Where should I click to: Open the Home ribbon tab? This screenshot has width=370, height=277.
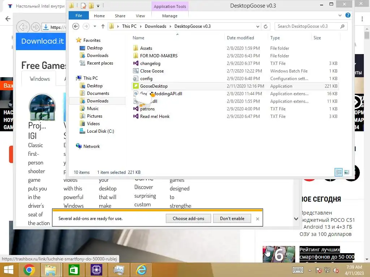[99, 16]
